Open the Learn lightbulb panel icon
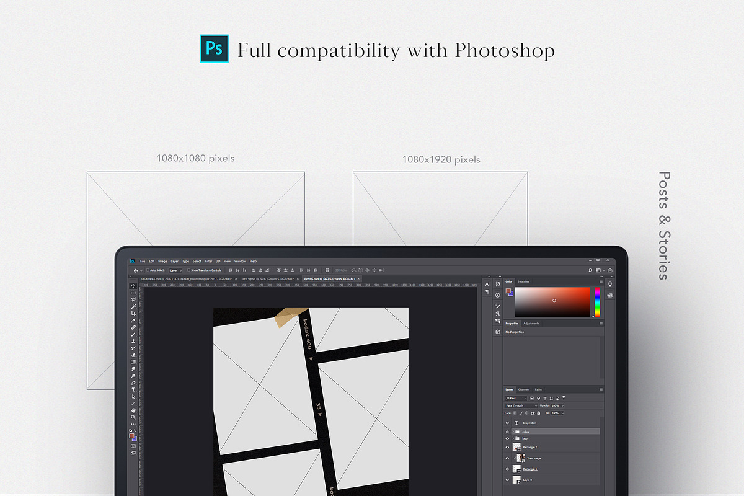The width and height of the screenshot is (744, 496). (x=610, y=285)
